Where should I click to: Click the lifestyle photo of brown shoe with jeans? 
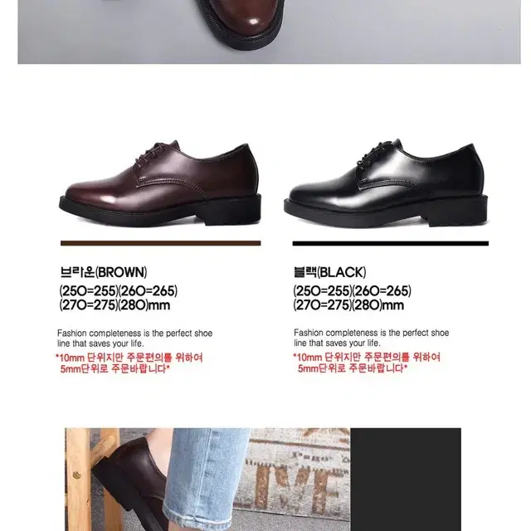coord(207,480)
